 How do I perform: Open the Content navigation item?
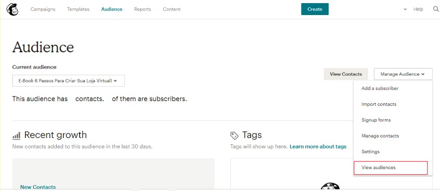click(x=172, y=9)
